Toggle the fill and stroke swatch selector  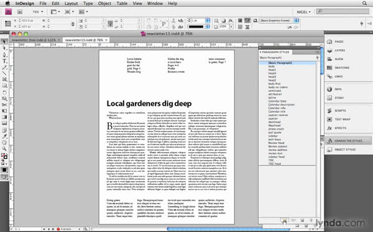4,156
